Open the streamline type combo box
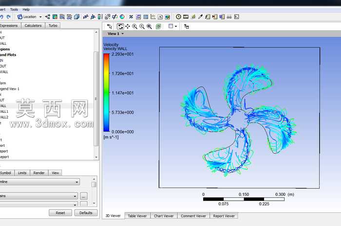The image size is (341, 226). pyautogui.click(x=39, y=182)
